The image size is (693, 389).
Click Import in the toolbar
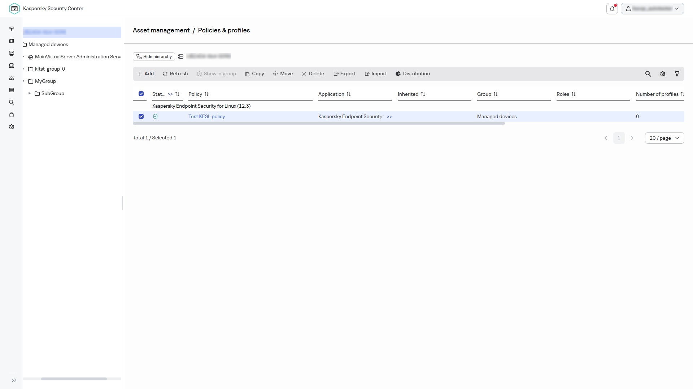[x=376, y=74]
